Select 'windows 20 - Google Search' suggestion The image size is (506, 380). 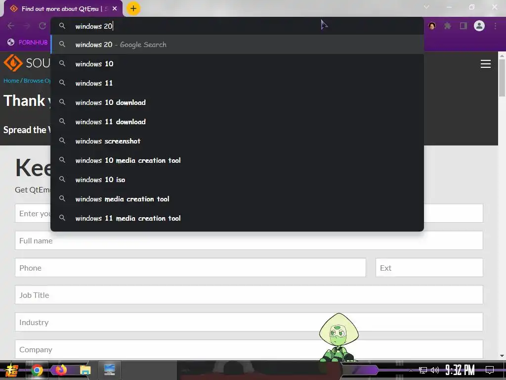(x=237, y=45)
